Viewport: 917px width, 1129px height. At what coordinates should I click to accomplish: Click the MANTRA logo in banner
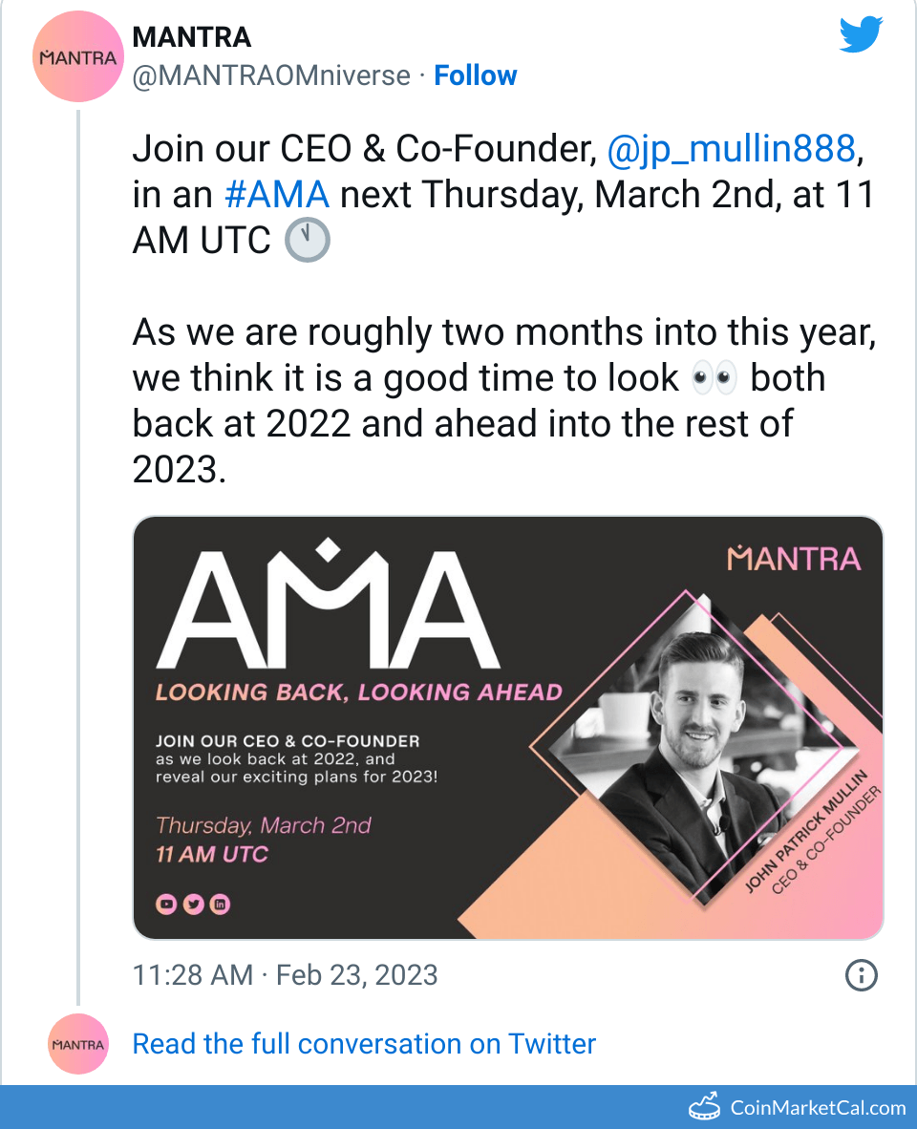(793, 558)
